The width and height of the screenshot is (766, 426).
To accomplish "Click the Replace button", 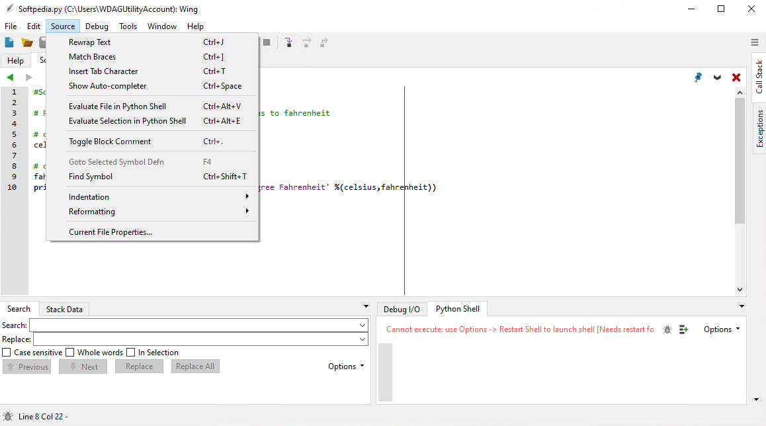I will pyautogui.click(x=139, y=366).
